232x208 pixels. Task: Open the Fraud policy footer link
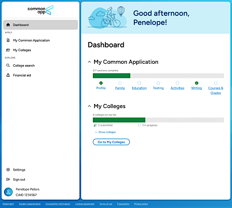pos(123,204)
